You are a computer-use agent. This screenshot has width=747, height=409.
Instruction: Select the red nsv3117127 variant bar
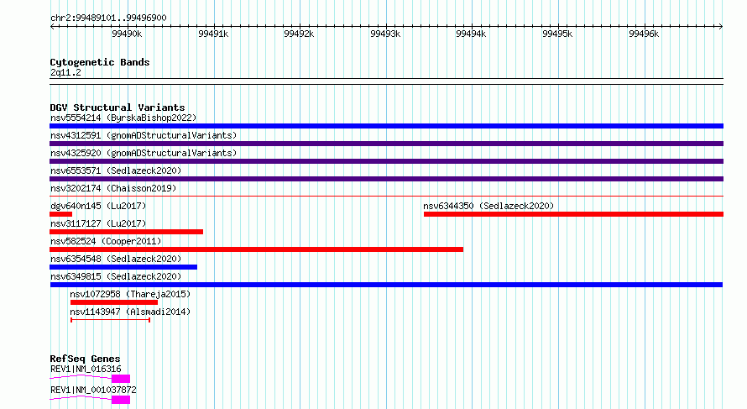tap(126, 232)
